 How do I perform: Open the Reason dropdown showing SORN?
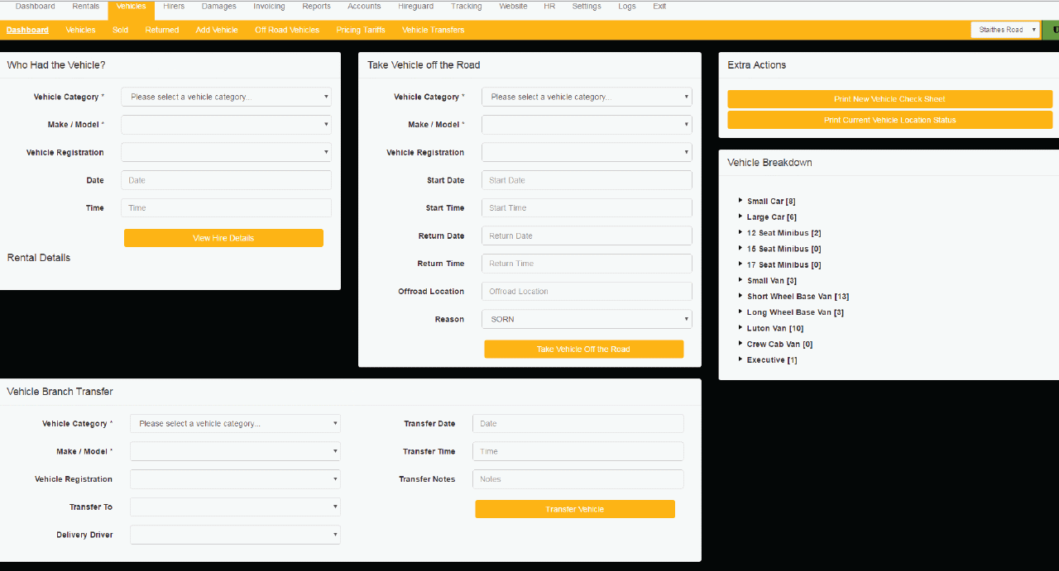tap(587, 319)
